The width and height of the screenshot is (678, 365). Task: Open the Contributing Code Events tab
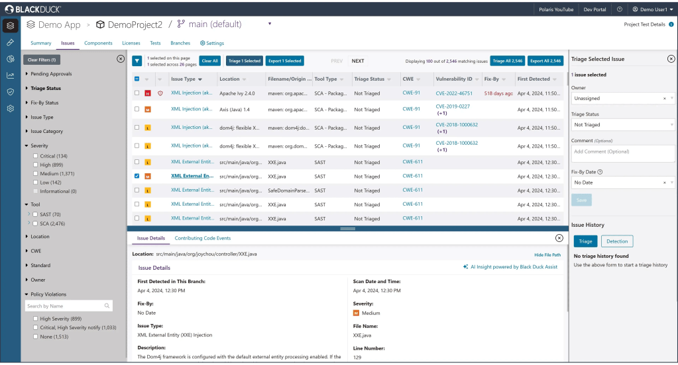pos(203,238)
